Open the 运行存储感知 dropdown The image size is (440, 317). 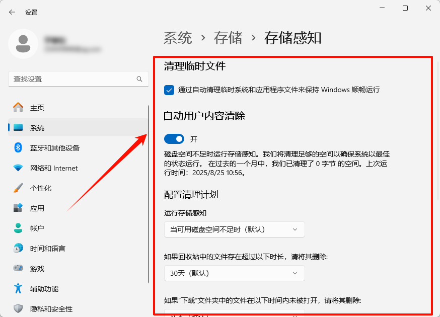[x=234, y=229]
